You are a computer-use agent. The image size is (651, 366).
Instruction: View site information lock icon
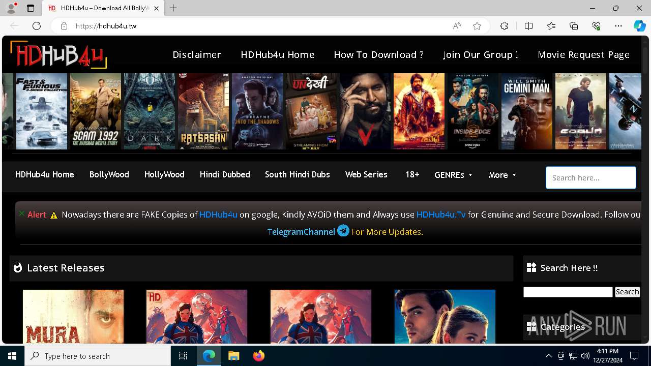click(64, 26)
